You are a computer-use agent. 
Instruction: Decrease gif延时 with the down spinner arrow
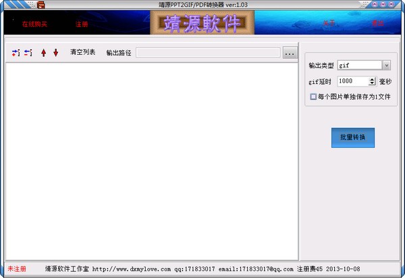point(372,84)
